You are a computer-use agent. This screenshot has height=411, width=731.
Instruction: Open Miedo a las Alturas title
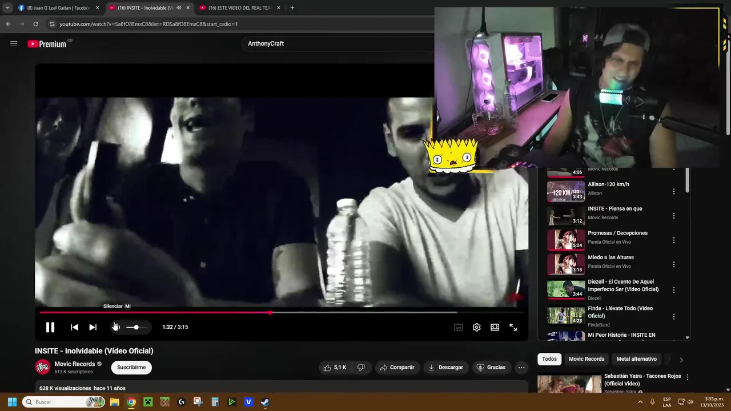pos(610,257)
